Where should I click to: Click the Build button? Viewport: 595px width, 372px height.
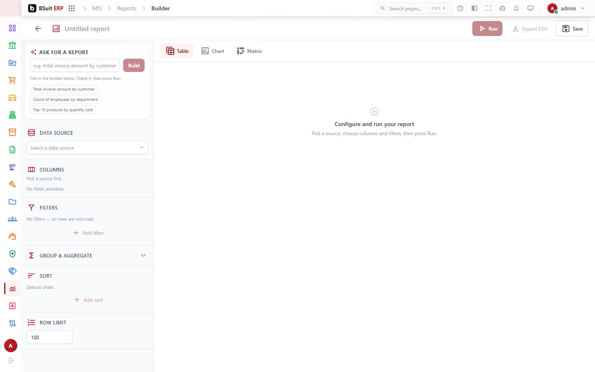[134, 65]
